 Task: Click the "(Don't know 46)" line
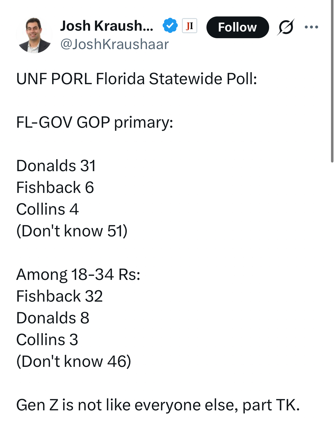pos(74,361)
